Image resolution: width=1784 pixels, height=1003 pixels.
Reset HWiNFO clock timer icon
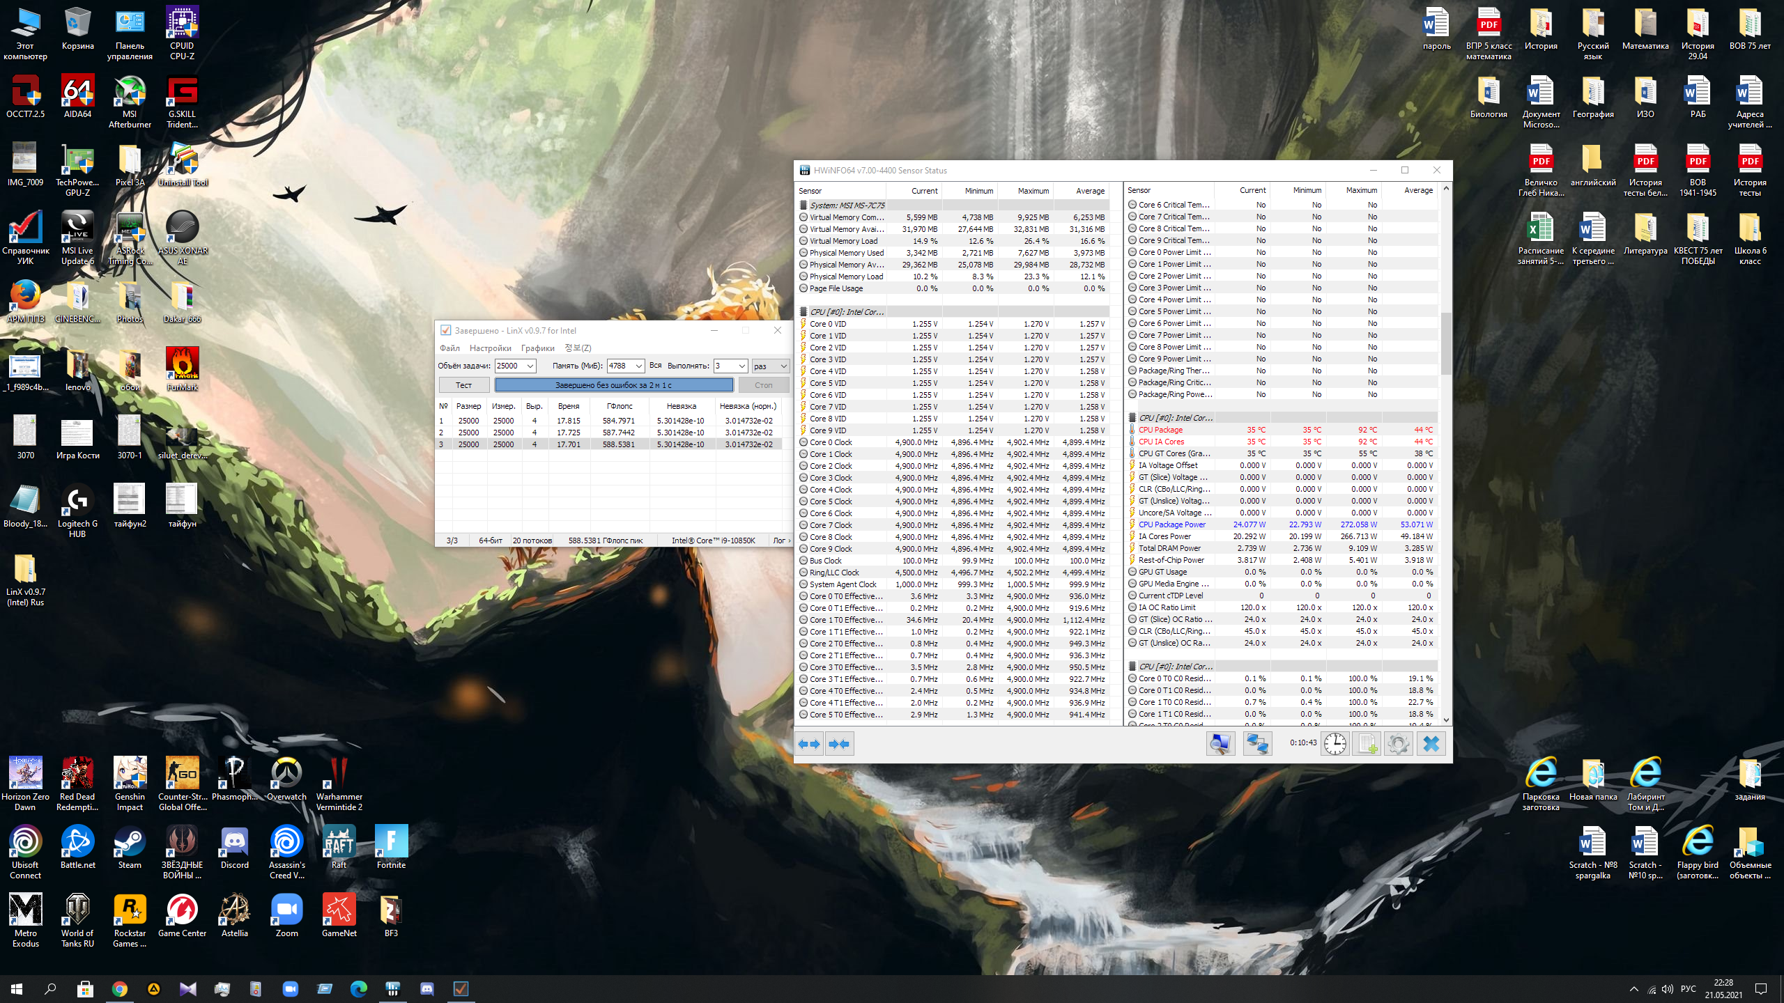(x=1335, y=744)
